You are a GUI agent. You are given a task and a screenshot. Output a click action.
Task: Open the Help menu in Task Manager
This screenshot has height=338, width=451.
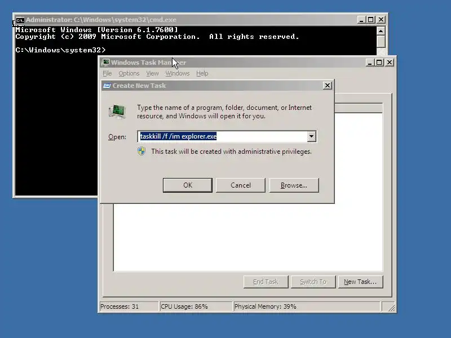click(202, 73)
